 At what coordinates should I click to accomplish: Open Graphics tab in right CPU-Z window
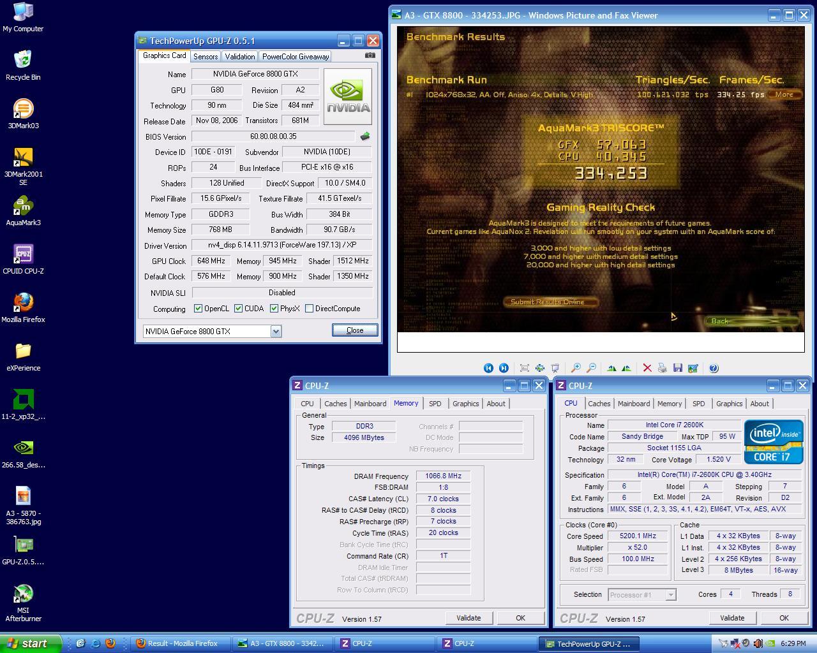coord(730,404)
